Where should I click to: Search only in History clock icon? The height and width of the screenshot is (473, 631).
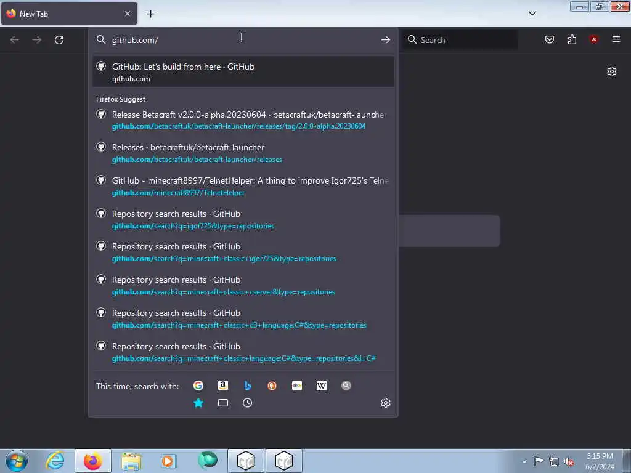click(x=248, y=403)
